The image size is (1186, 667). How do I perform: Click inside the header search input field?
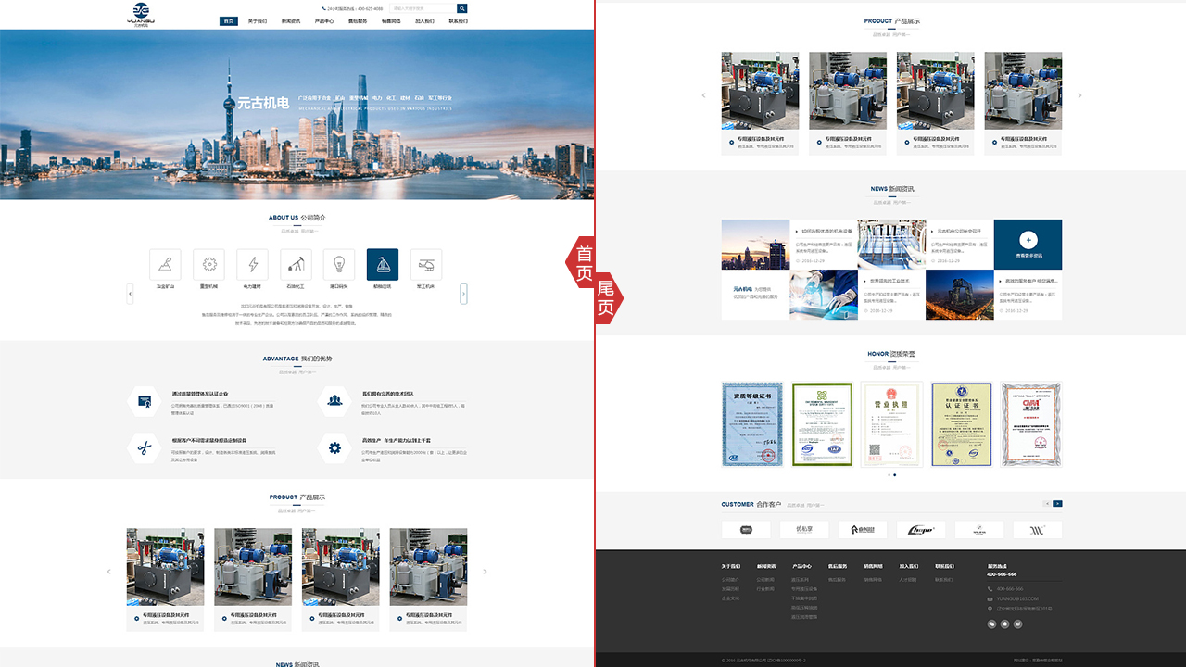coord(422,8)
